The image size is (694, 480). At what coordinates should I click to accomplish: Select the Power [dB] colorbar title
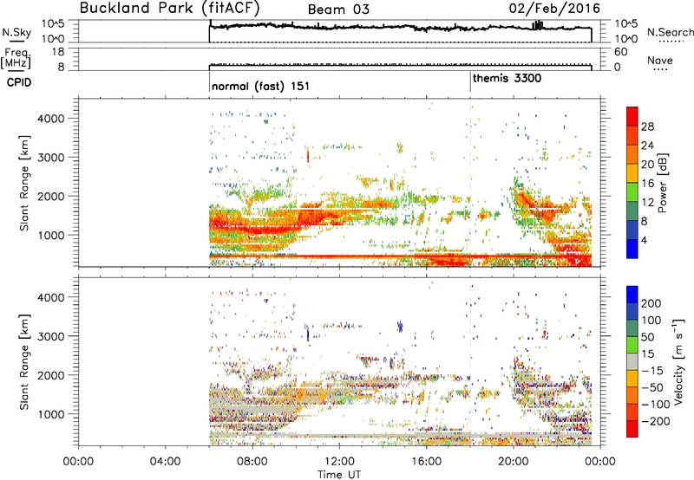pyautogui.click(x=662, y=183)
